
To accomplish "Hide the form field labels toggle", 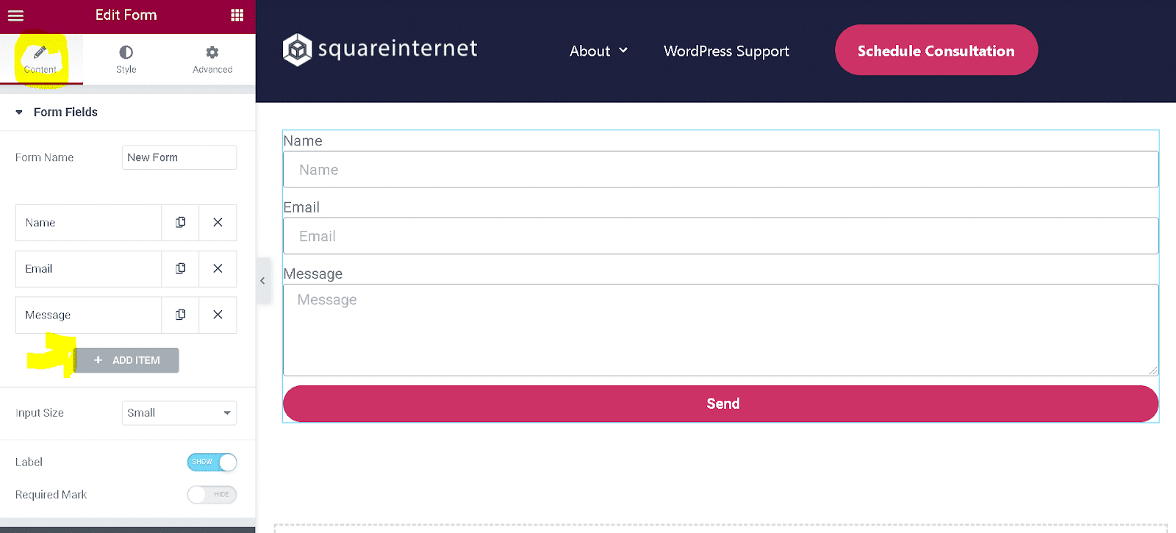I will (212, 462).
